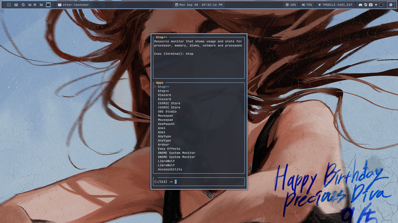Click the OBS Studio tray icon
398x223 pixels.
click(x=381, y=5)
